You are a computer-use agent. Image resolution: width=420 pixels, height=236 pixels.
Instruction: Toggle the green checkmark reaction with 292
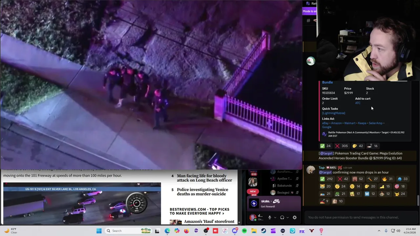pos(326,179)
